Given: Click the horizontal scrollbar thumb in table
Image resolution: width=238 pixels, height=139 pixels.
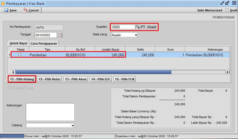Looking at the screenshot, I should coord(93,72).
